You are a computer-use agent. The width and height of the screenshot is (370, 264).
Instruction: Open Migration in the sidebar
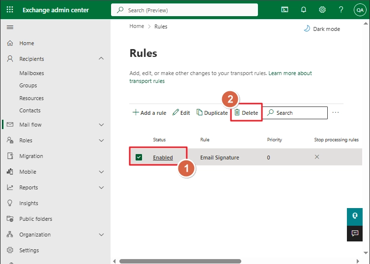(x=31, y=156)
